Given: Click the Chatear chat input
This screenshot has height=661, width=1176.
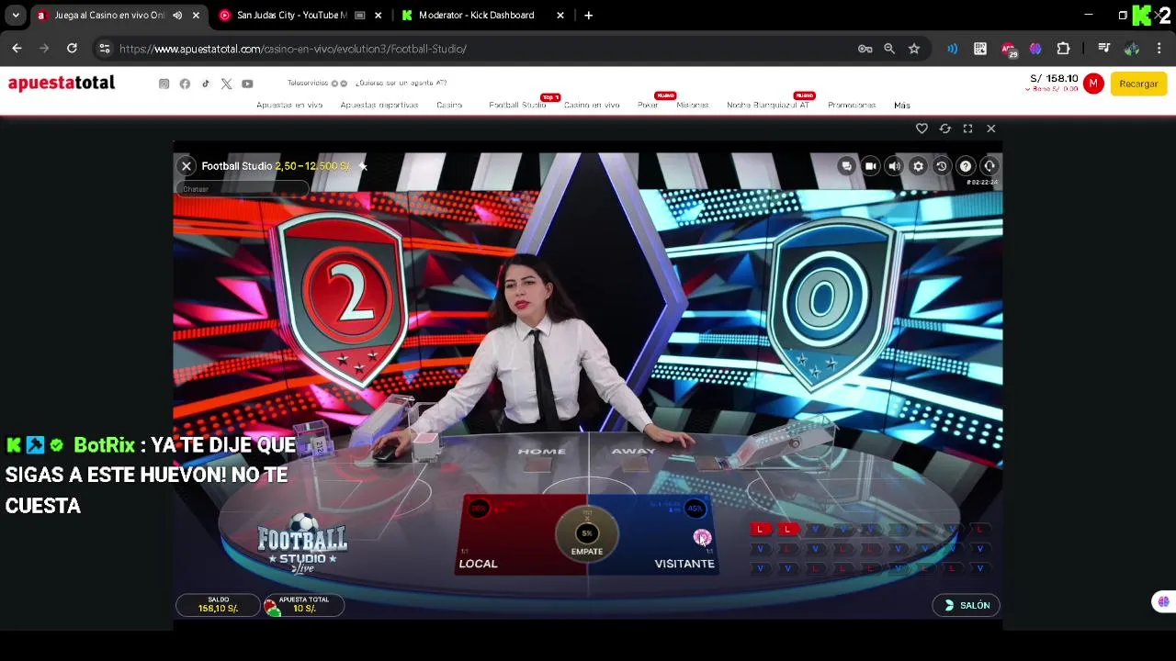Looking at the screenshot, I should click(x=242, y=189).
